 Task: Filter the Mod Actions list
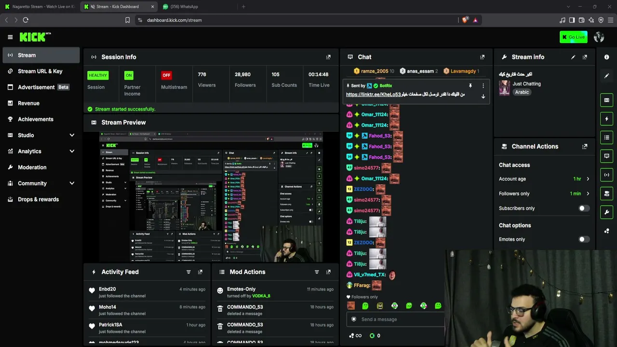pyautogui.click(x=317, y=272)
